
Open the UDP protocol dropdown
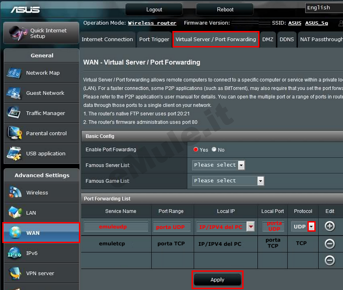312,227
